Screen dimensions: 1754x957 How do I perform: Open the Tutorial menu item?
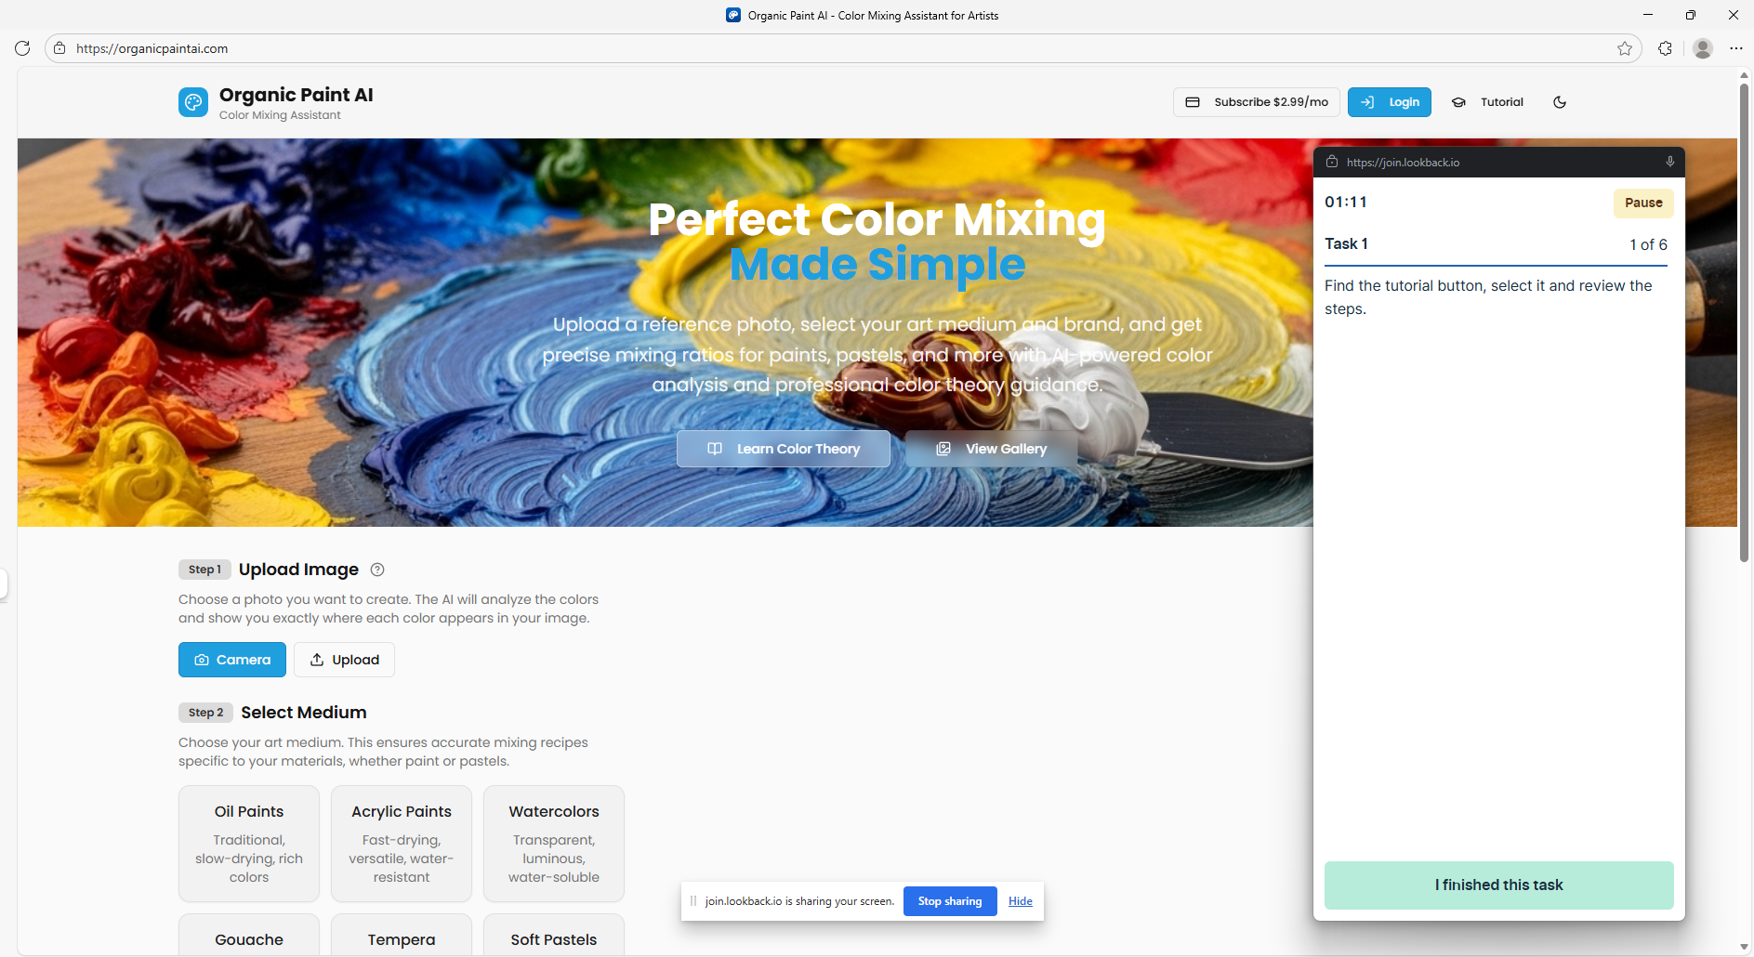tap(1501, 102)
